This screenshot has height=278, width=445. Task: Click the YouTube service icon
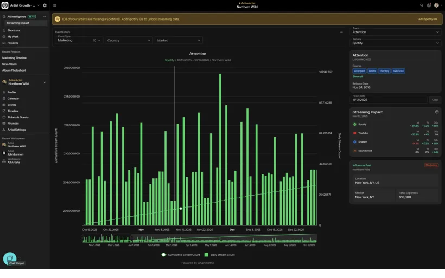tap(354, 133)
